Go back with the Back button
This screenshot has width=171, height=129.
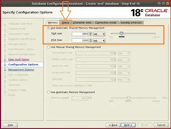point(113,125)
